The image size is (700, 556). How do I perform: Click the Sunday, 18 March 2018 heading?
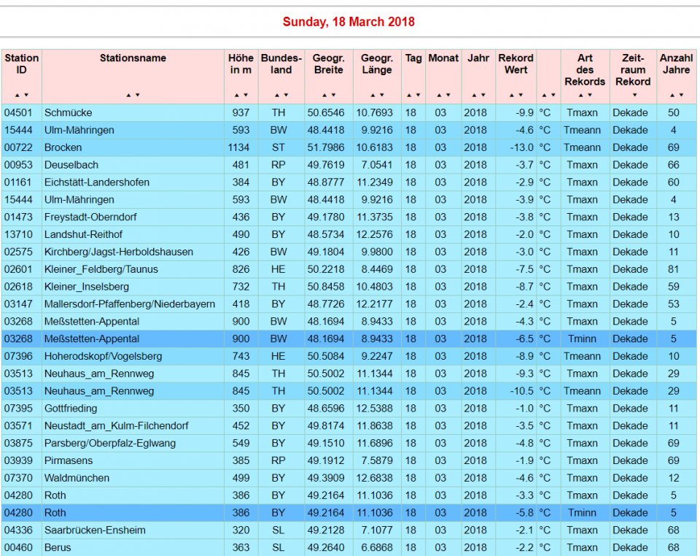(349, 22)
